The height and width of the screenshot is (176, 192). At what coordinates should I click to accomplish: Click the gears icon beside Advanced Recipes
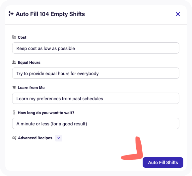(14, 138)
